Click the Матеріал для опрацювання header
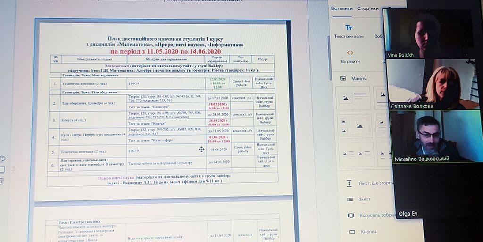 coord(166,59)
